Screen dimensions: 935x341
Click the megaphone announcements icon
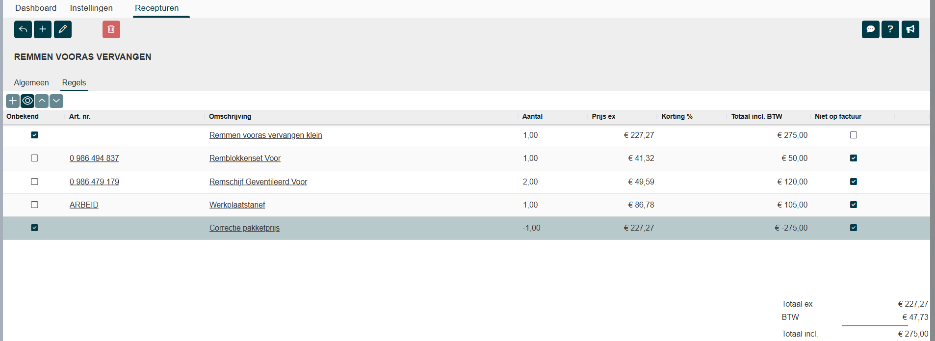[x=910, y=29]
